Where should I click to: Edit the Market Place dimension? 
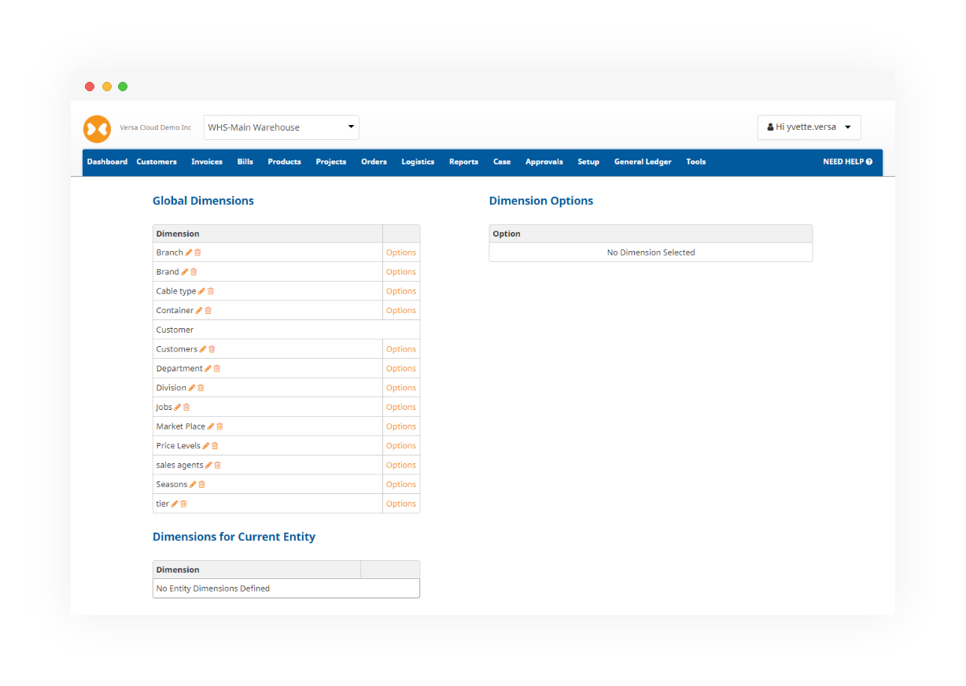click(x=211, y=426)
